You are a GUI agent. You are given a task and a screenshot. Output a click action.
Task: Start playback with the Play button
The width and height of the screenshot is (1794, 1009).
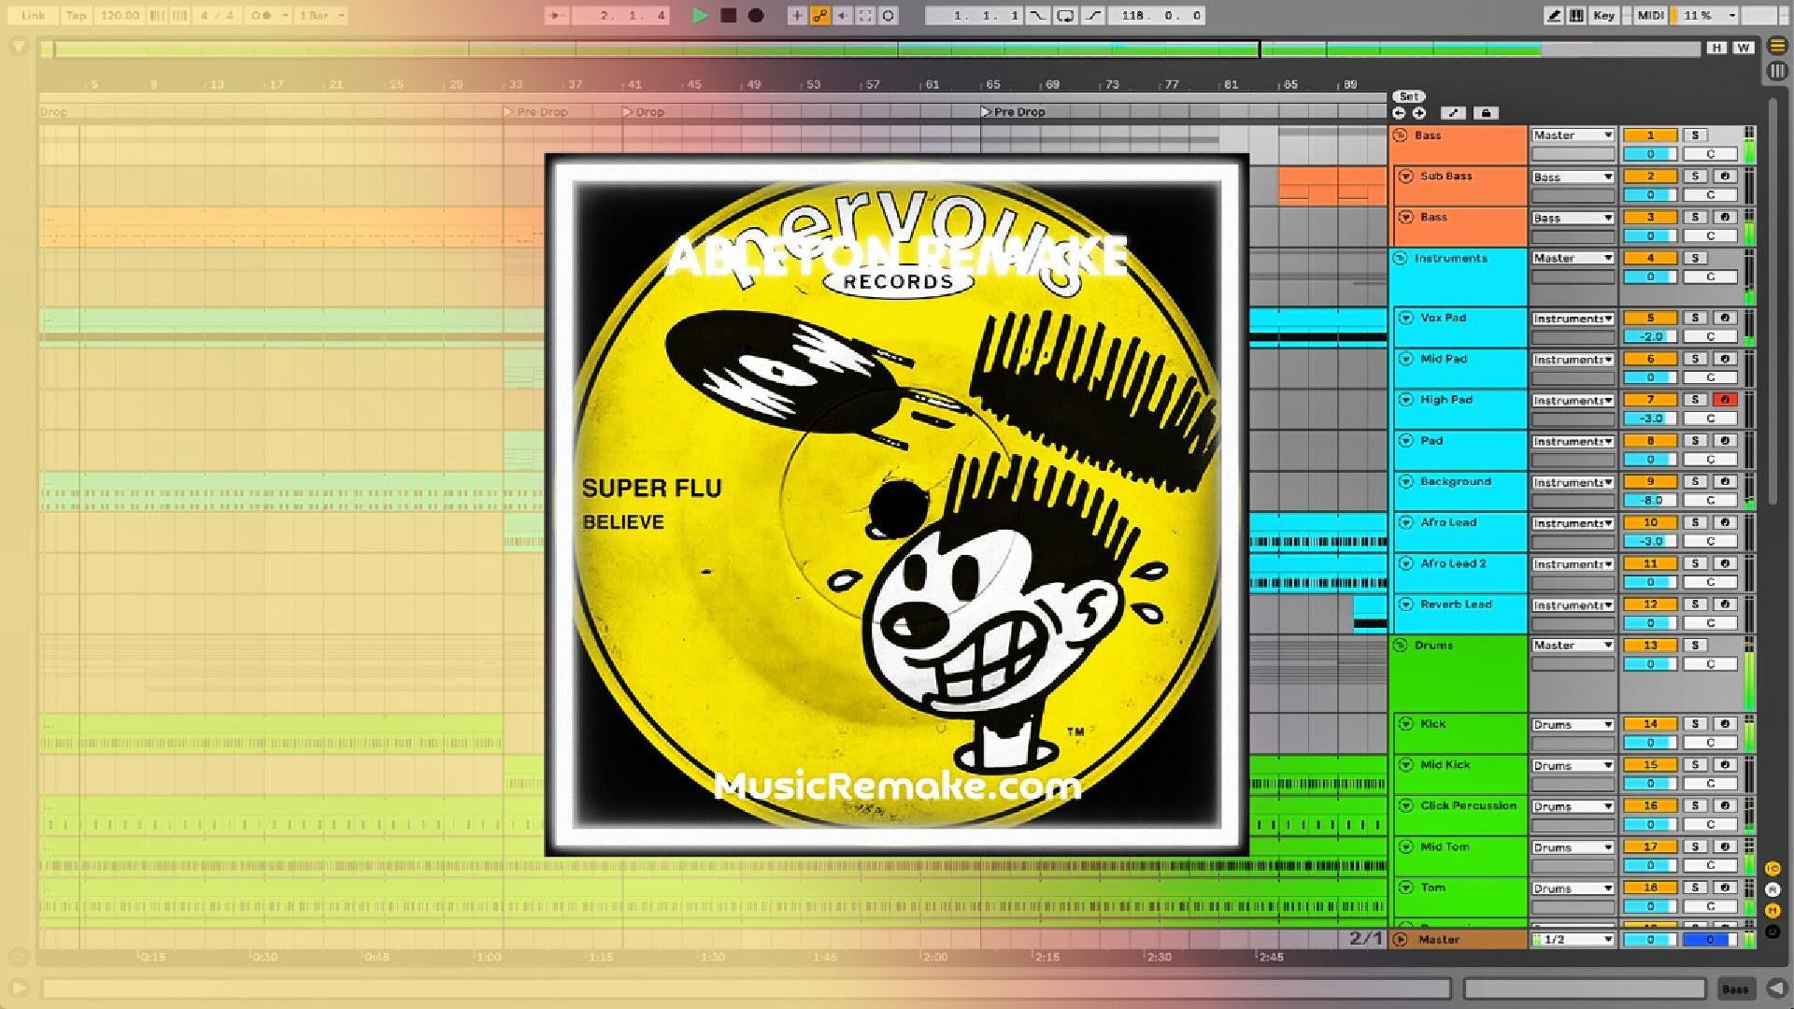[x=700, y=15]
